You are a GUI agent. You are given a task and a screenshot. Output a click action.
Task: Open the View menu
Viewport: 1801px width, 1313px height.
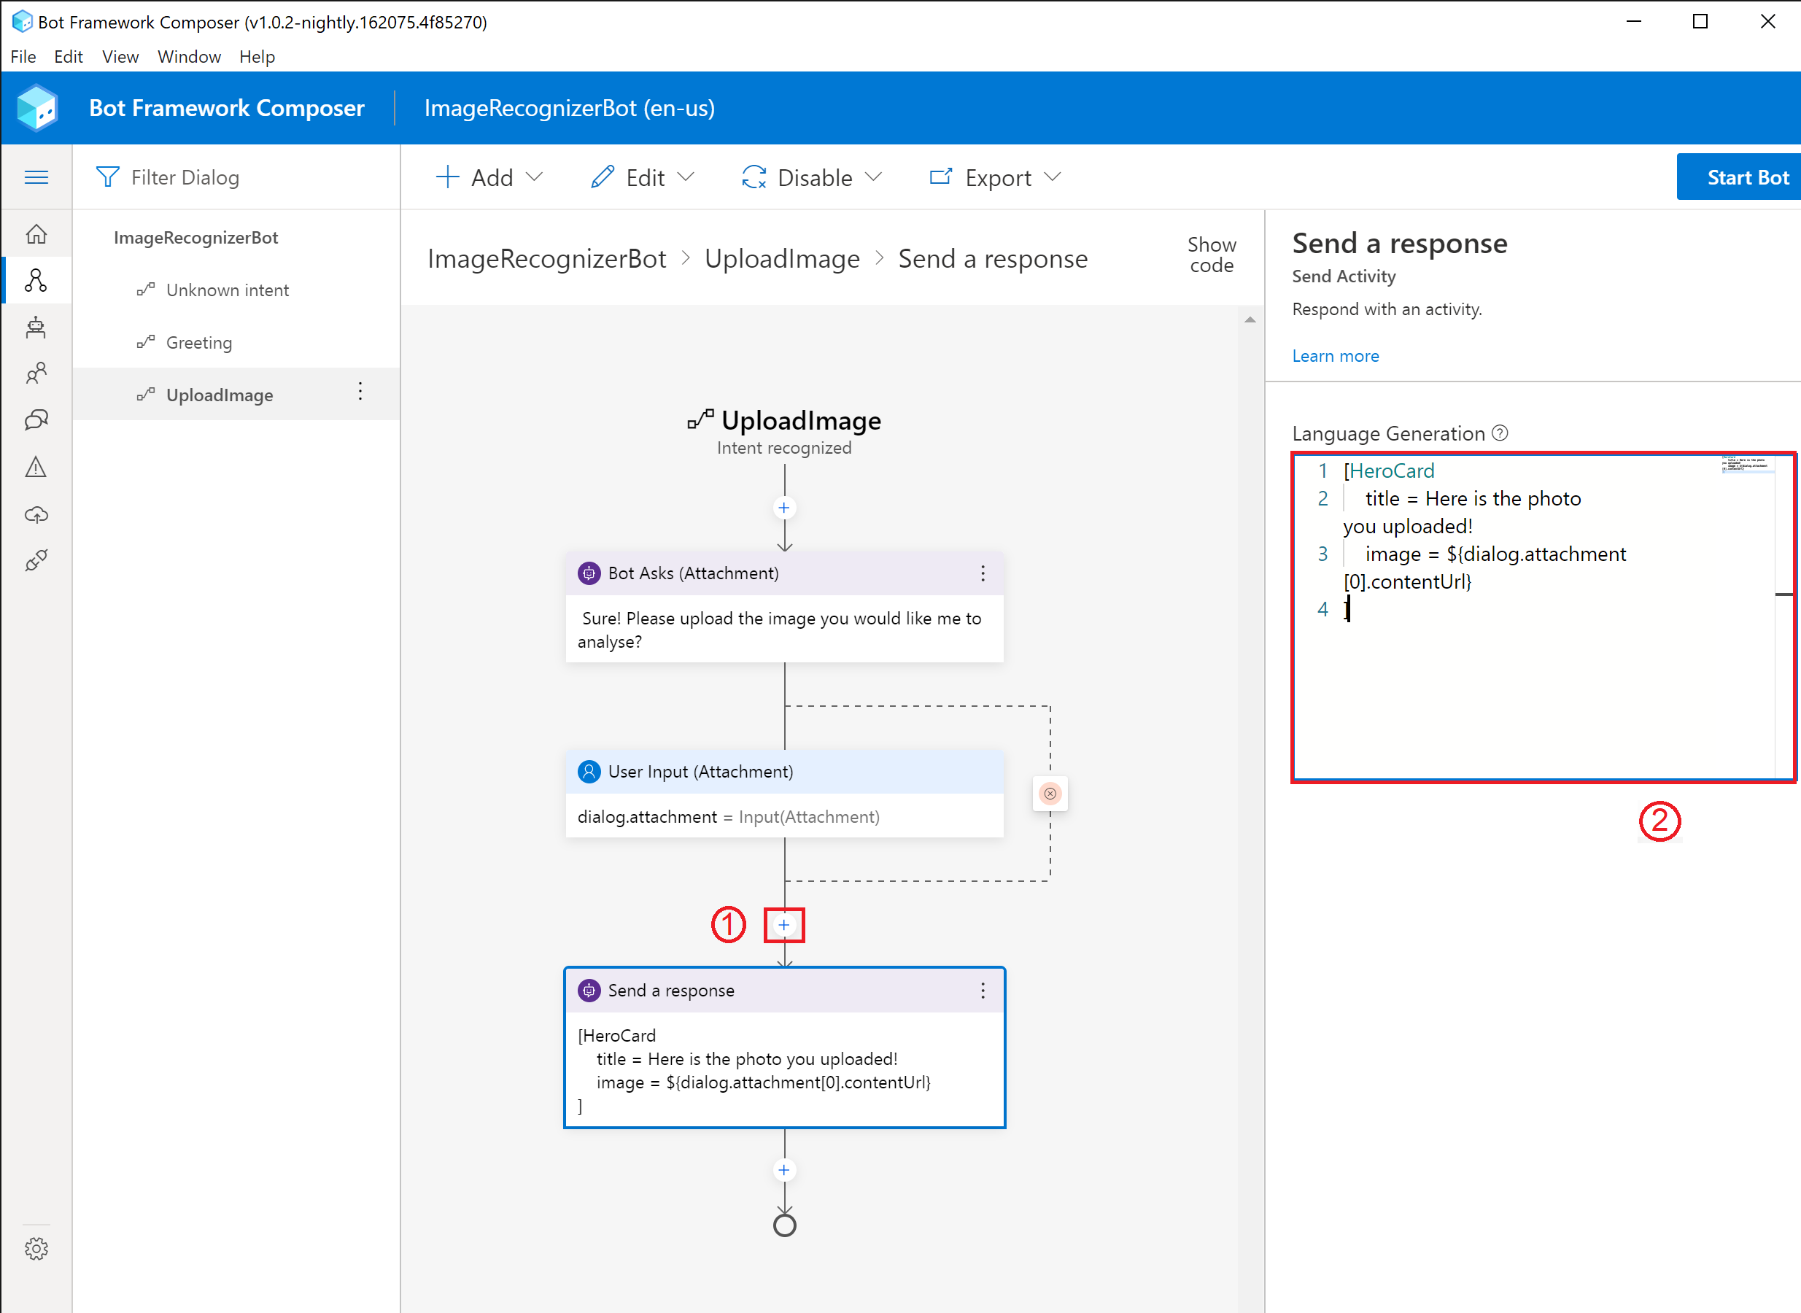120,57
